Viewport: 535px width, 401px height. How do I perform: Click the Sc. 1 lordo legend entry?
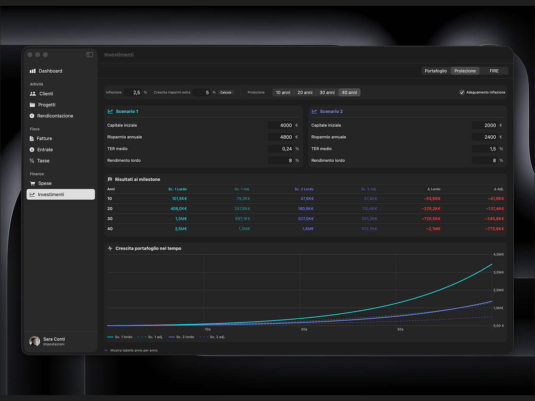pos(120,337)
